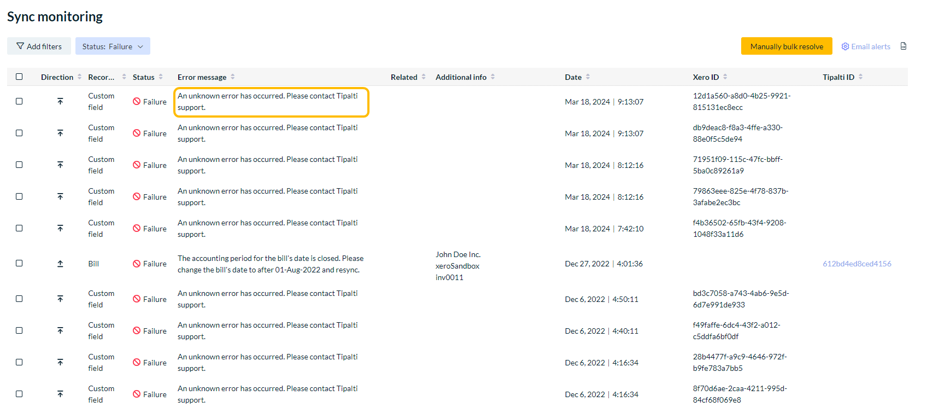
Task: Click the Add filters button
Action: click(39, 46)
